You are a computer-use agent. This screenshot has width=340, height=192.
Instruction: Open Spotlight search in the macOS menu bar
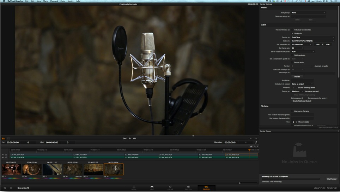pos(331,1)
